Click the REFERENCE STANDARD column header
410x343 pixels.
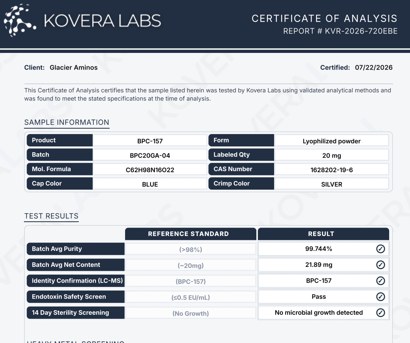(191, 234)
